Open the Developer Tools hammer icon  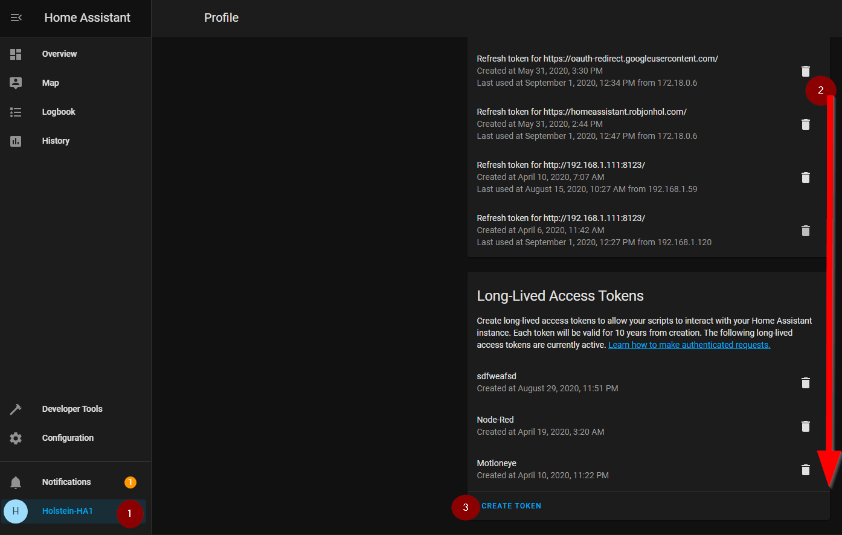click(16, 409)
